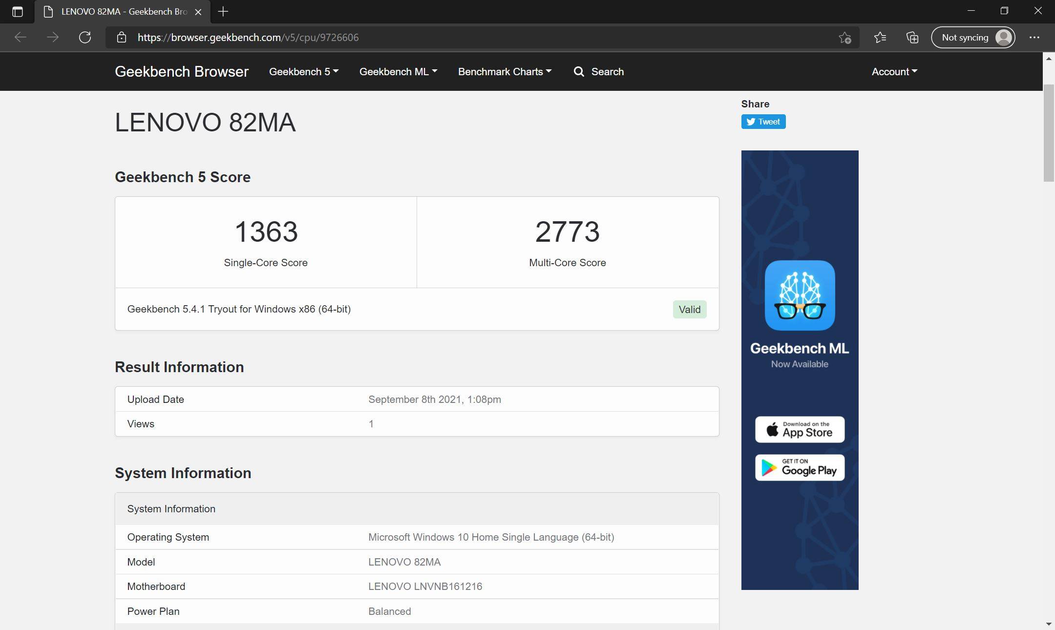Screen dimensions: 1055x630
Task: Expand the Geekbench ML dropdown
Action: click(398, 72)
